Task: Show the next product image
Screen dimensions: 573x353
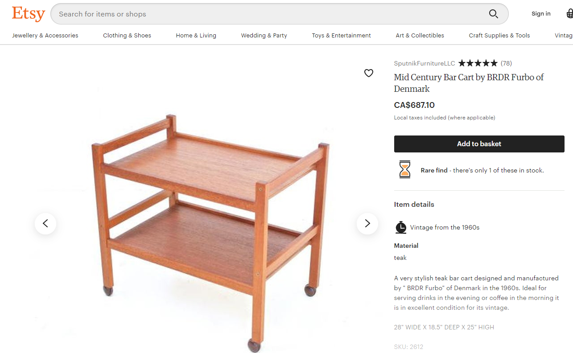Action: coord(367,223)
